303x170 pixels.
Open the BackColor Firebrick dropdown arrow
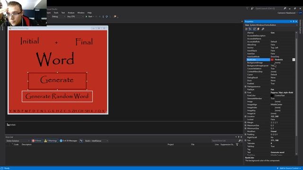[x=294, y=60]
